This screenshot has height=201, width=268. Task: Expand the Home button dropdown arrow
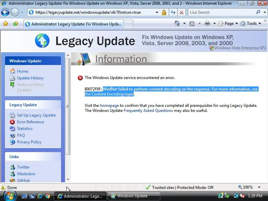[184, 23]
